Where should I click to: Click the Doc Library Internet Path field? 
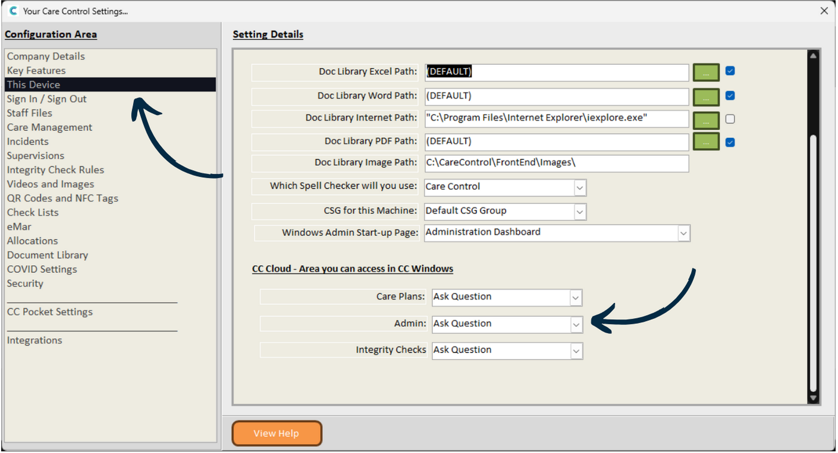pyautogui.click(x=557, y=119)
